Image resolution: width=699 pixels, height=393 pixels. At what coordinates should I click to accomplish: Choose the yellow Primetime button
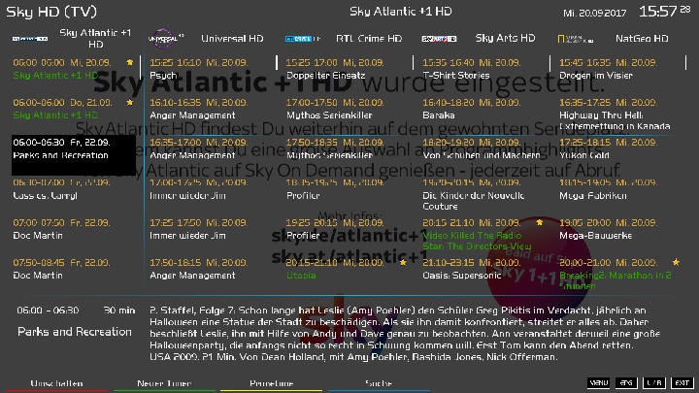point(271,383)
